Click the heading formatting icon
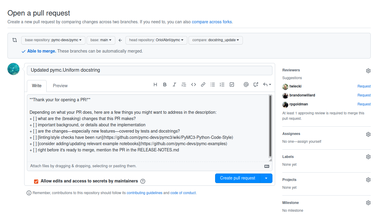Viewport: 380px width, 215px height. point(155,85)
